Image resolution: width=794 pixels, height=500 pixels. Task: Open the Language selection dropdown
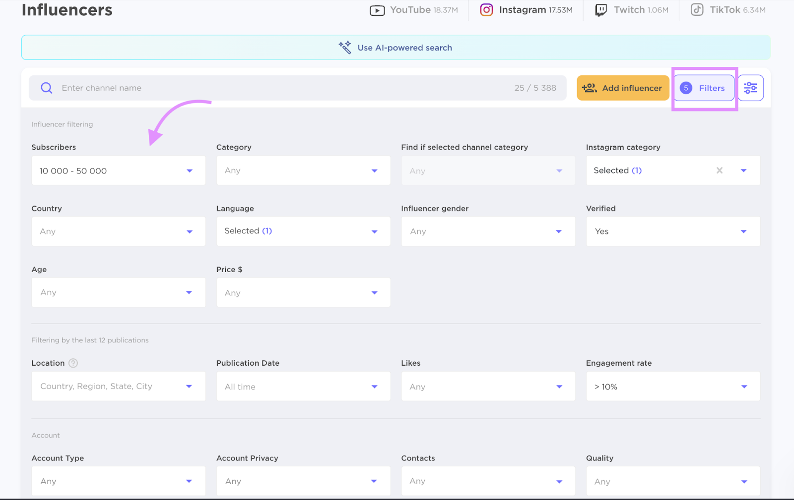tap(303, 231)
